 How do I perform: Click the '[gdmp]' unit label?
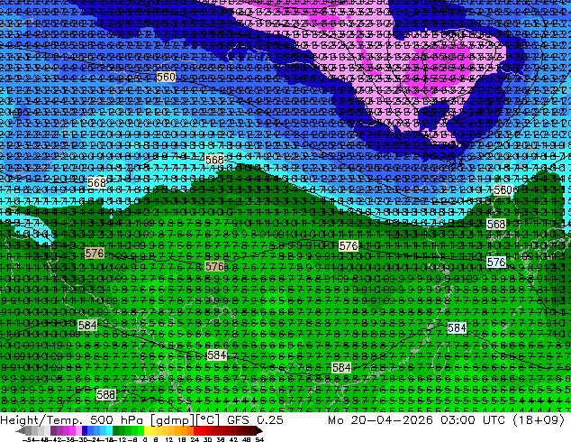point(172,420)
